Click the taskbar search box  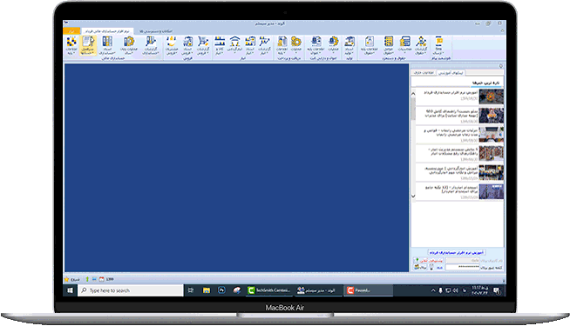(131, 290)
